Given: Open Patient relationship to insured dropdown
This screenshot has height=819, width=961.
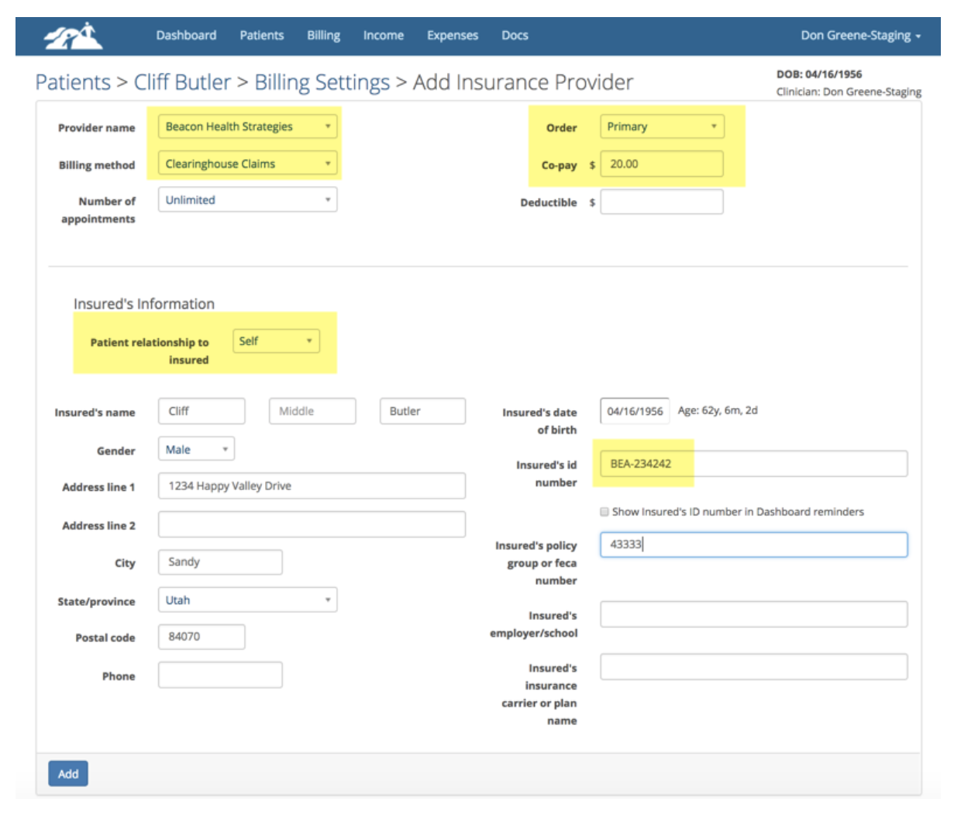Looking at the screenshot, I should (x=276, y=341).
